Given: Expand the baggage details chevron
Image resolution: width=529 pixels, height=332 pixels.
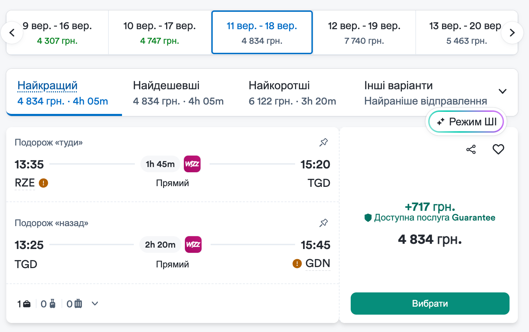Looking at the screenshot, I should tap(95, 304).
